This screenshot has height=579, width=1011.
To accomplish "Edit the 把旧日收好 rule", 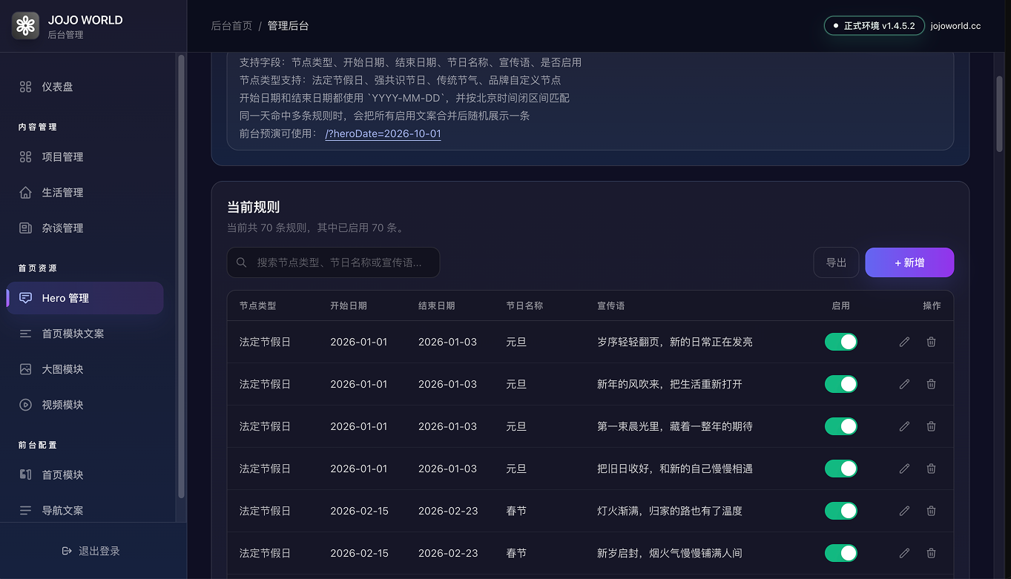I will coord(904,469).
